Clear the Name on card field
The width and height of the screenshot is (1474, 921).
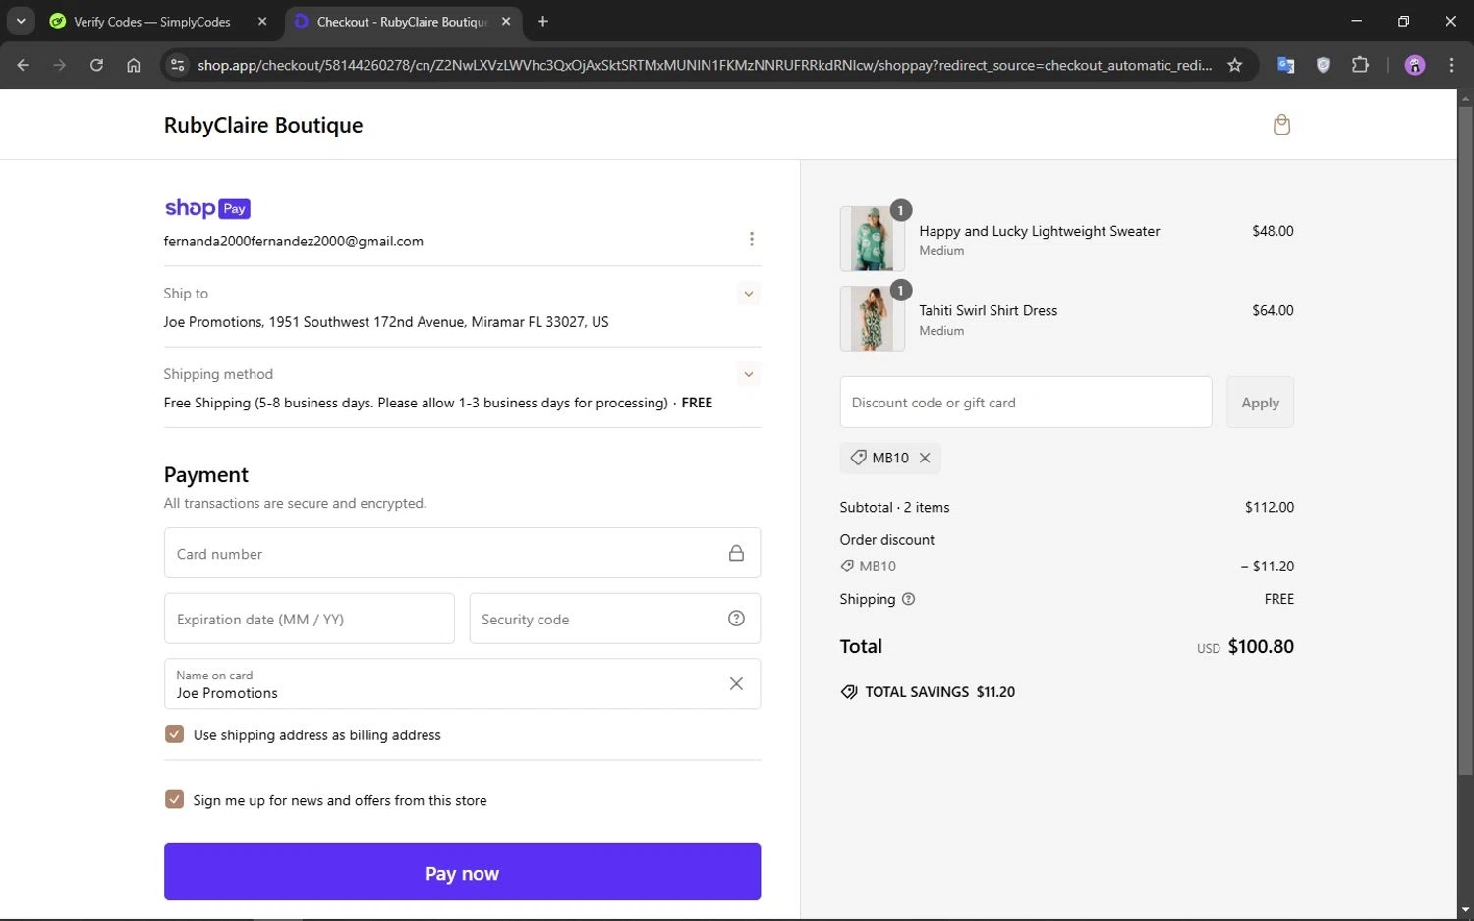tap(736, 683)
